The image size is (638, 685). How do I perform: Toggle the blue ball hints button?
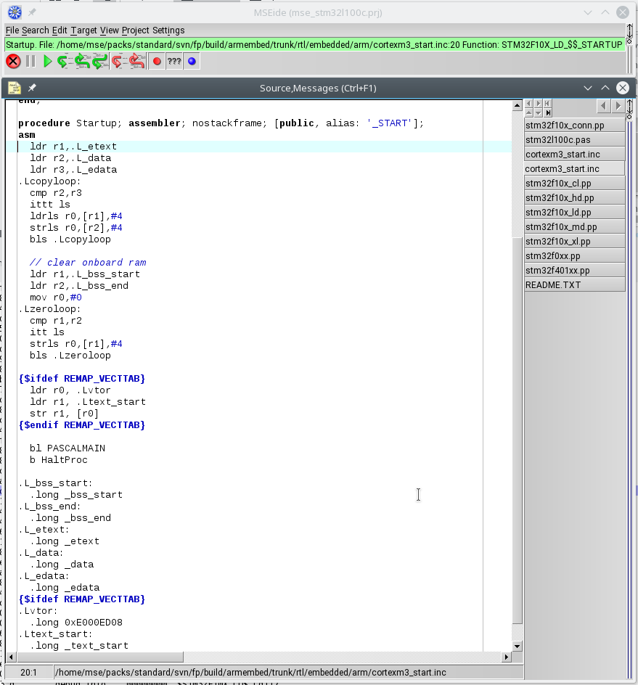point(192,62)
